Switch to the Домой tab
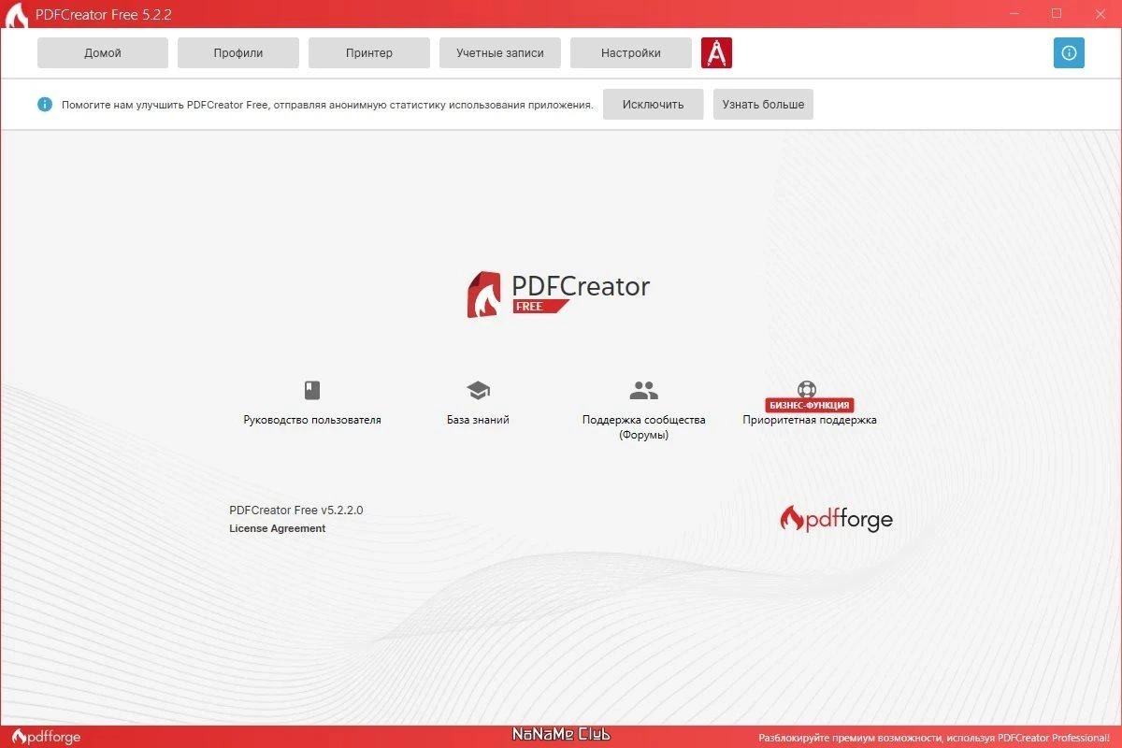The height and width of the screenshot is (748, 1122). coord(103,53)
